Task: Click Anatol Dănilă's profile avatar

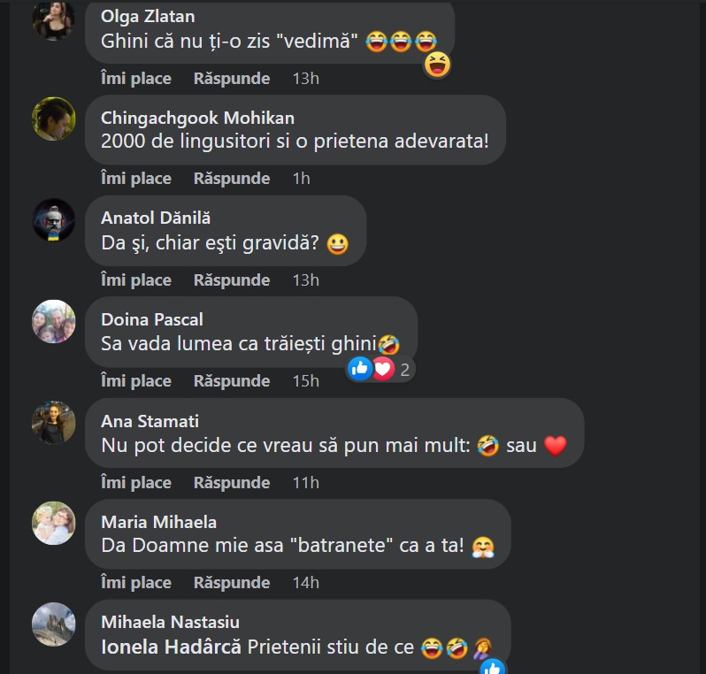Action: click(x=54, y=220)
